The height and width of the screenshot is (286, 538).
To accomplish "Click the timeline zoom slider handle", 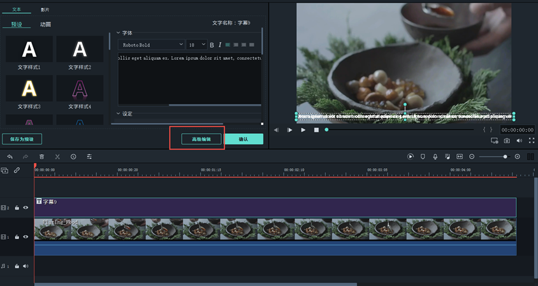I will (x=505, y=156).
